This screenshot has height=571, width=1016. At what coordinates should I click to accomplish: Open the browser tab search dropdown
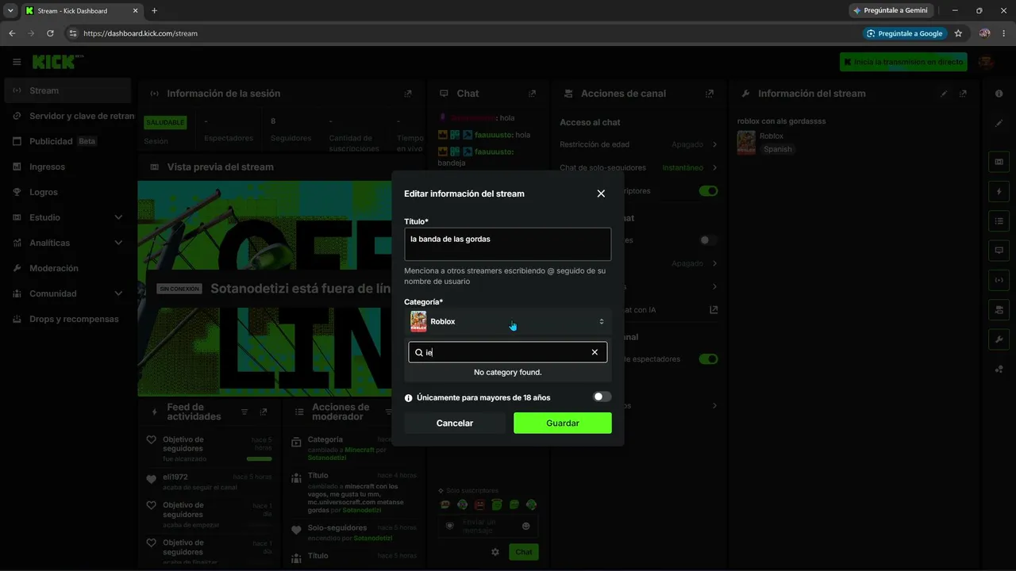click(x=10, y=10)
